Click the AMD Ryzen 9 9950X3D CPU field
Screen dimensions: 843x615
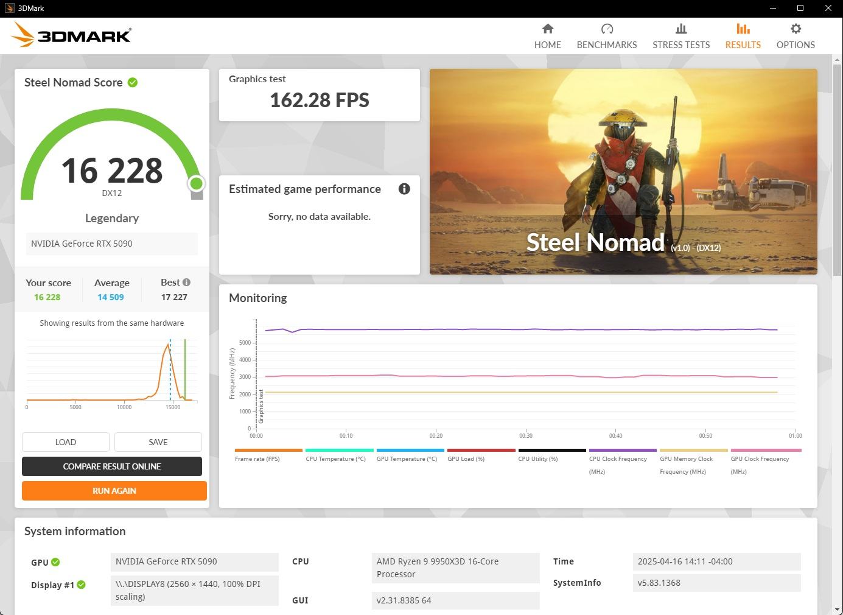(x=455, y=568)
